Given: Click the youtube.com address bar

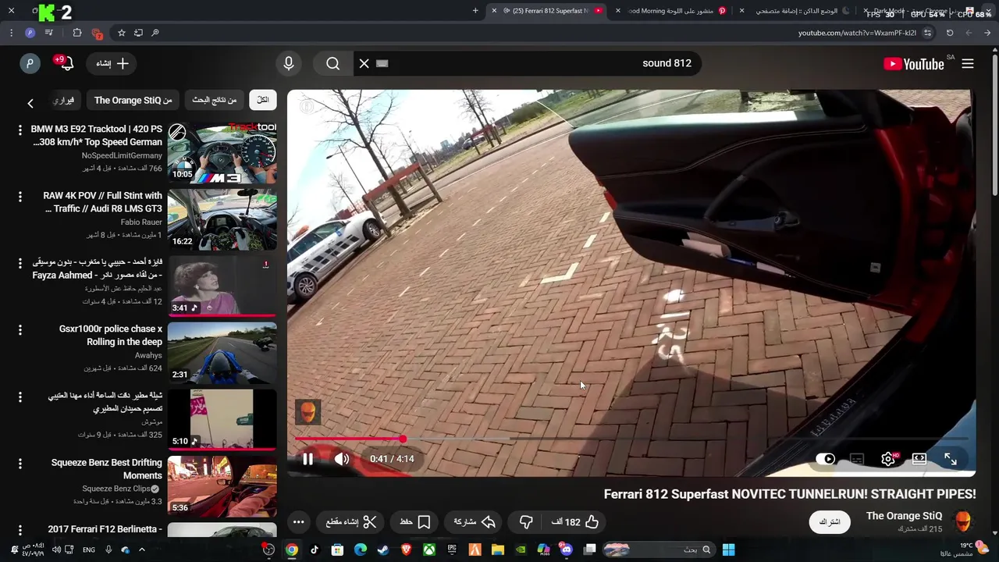Looking at the screenshot, I should click(x=857, y=33).
